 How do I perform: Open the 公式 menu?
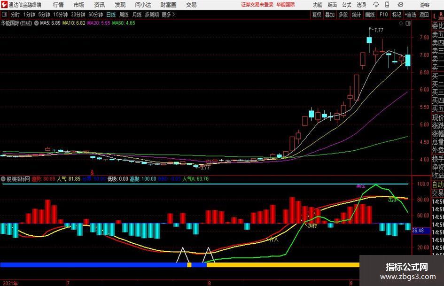(x=347, y=5)
